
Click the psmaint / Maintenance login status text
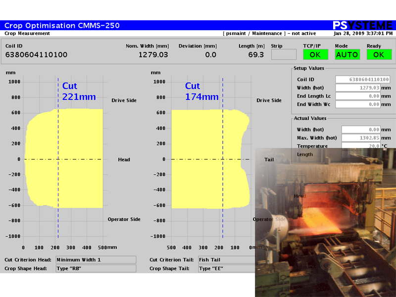click(x=269, y=33)
